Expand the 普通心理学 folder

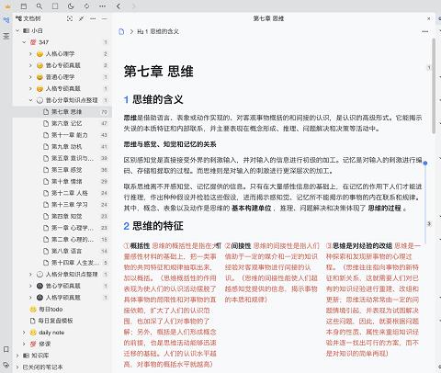(x=30, y=77)
